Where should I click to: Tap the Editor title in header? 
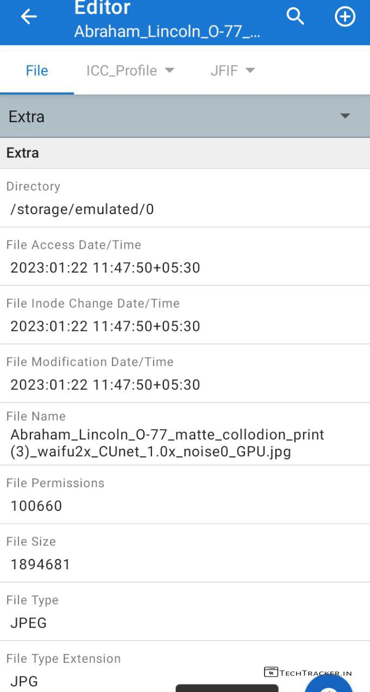click(102, 8)
